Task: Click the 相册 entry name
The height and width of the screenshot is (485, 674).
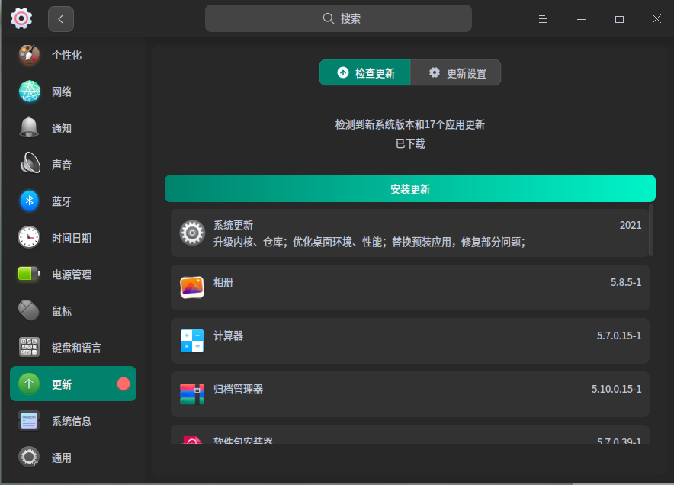Action: click(223, 282)
